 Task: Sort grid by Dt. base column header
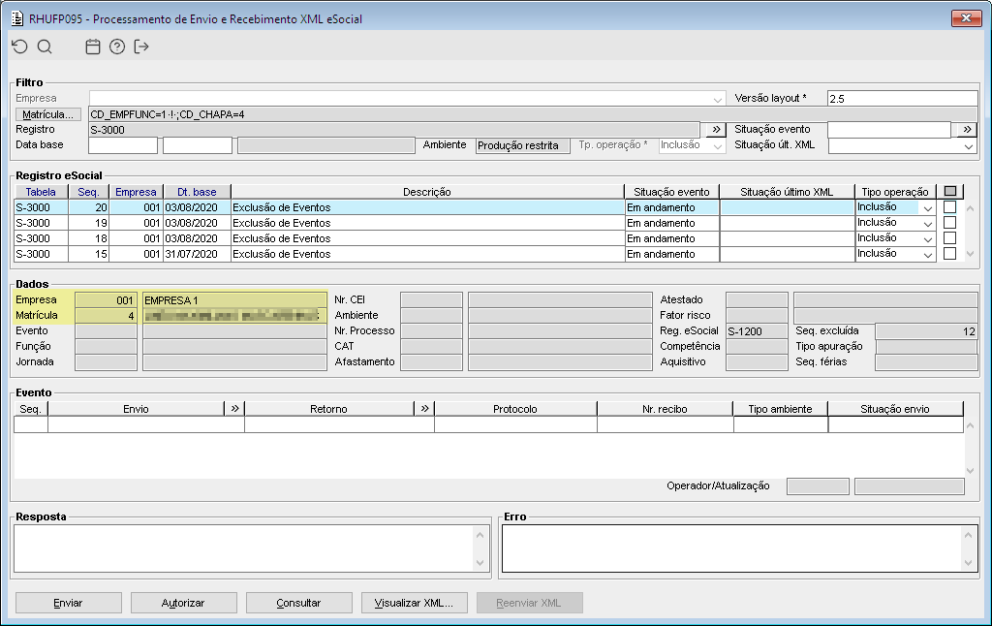197,192
